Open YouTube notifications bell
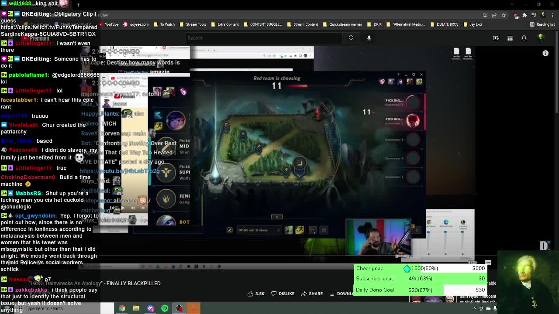The height and width of the screenshot is (314, 559). point(524,38)
